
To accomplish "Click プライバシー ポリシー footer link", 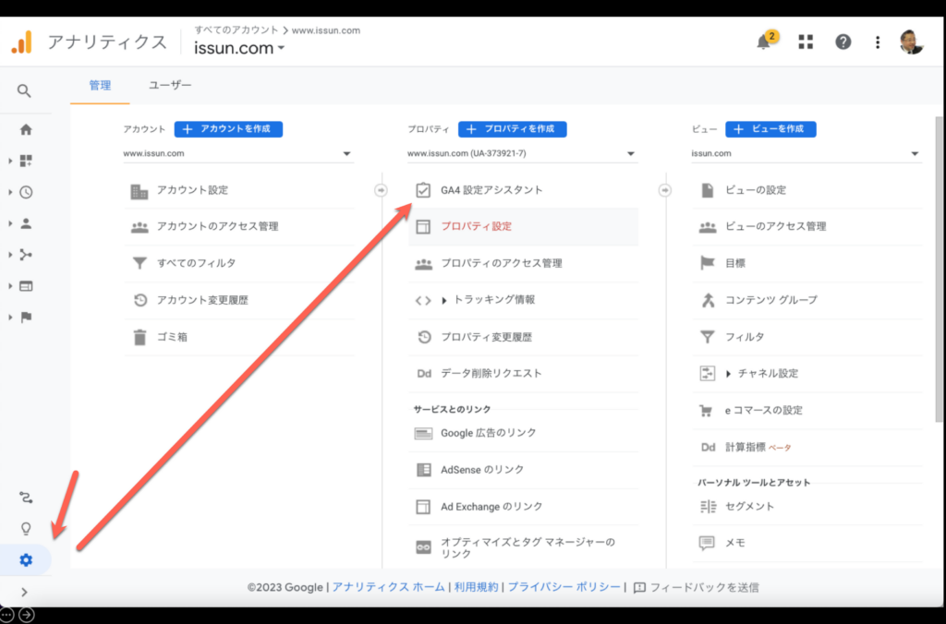I will pyautogui.click(x=564, y=587).
